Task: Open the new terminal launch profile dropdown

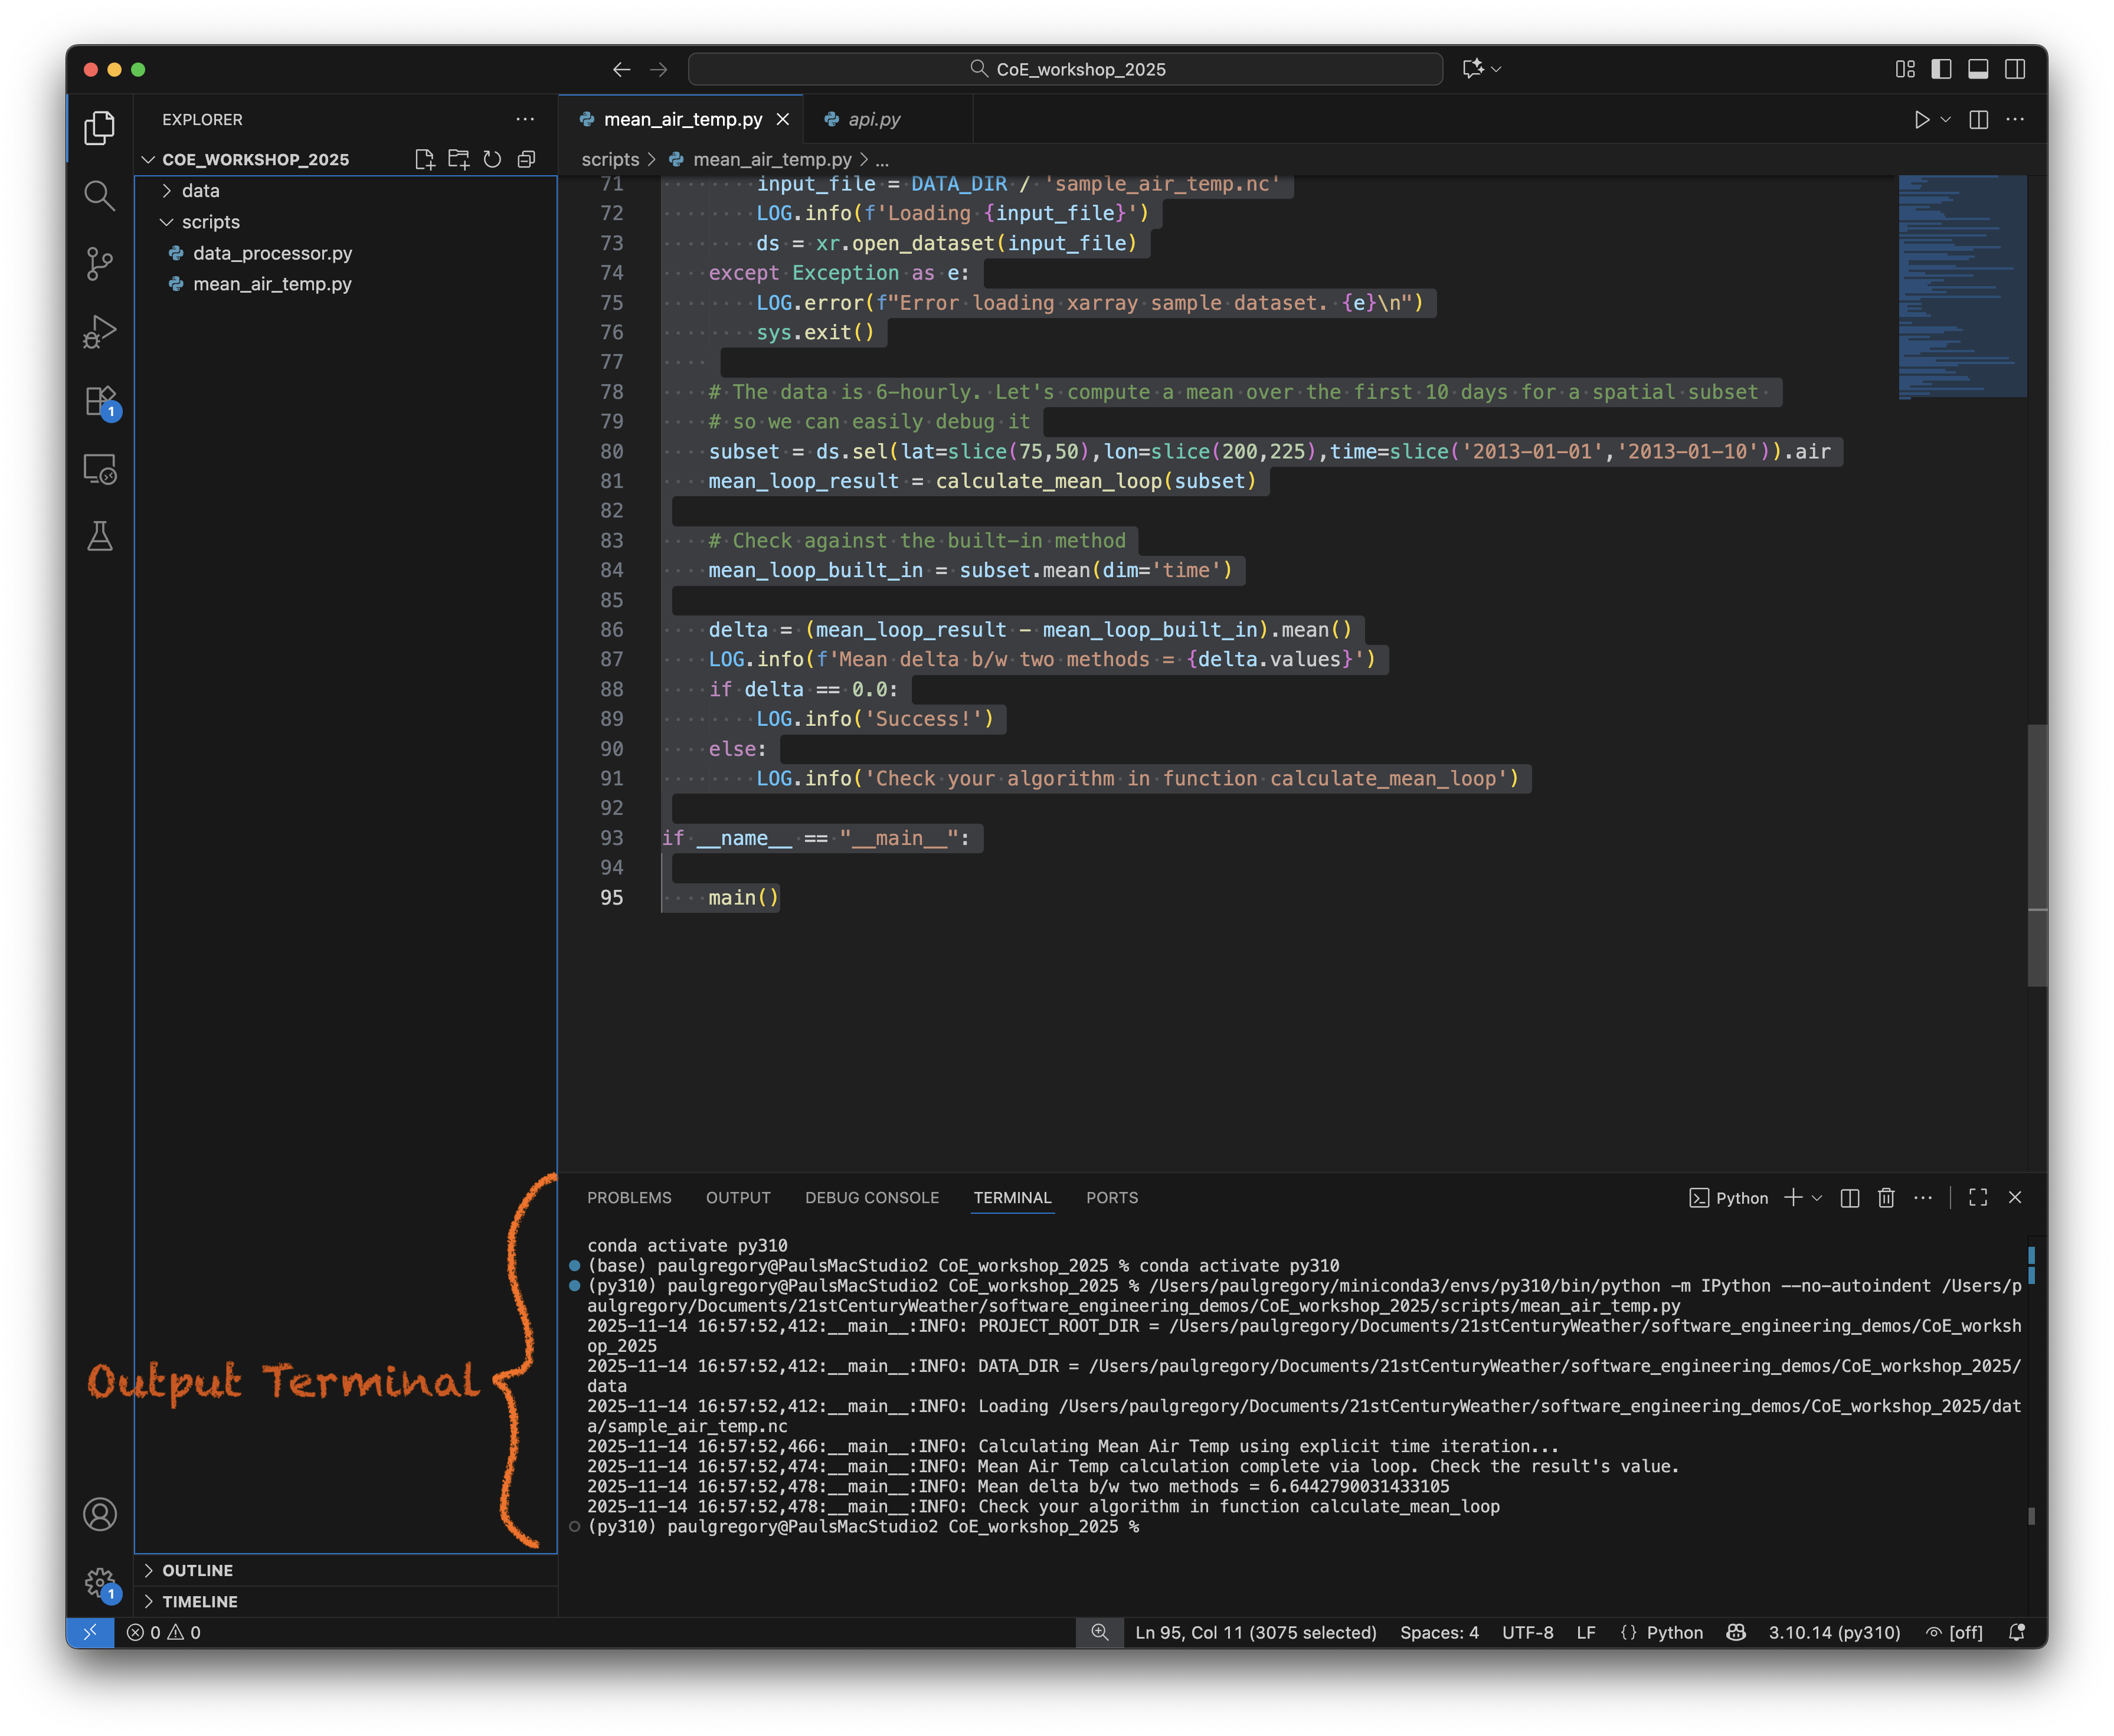Action: pos(1818,1198)
